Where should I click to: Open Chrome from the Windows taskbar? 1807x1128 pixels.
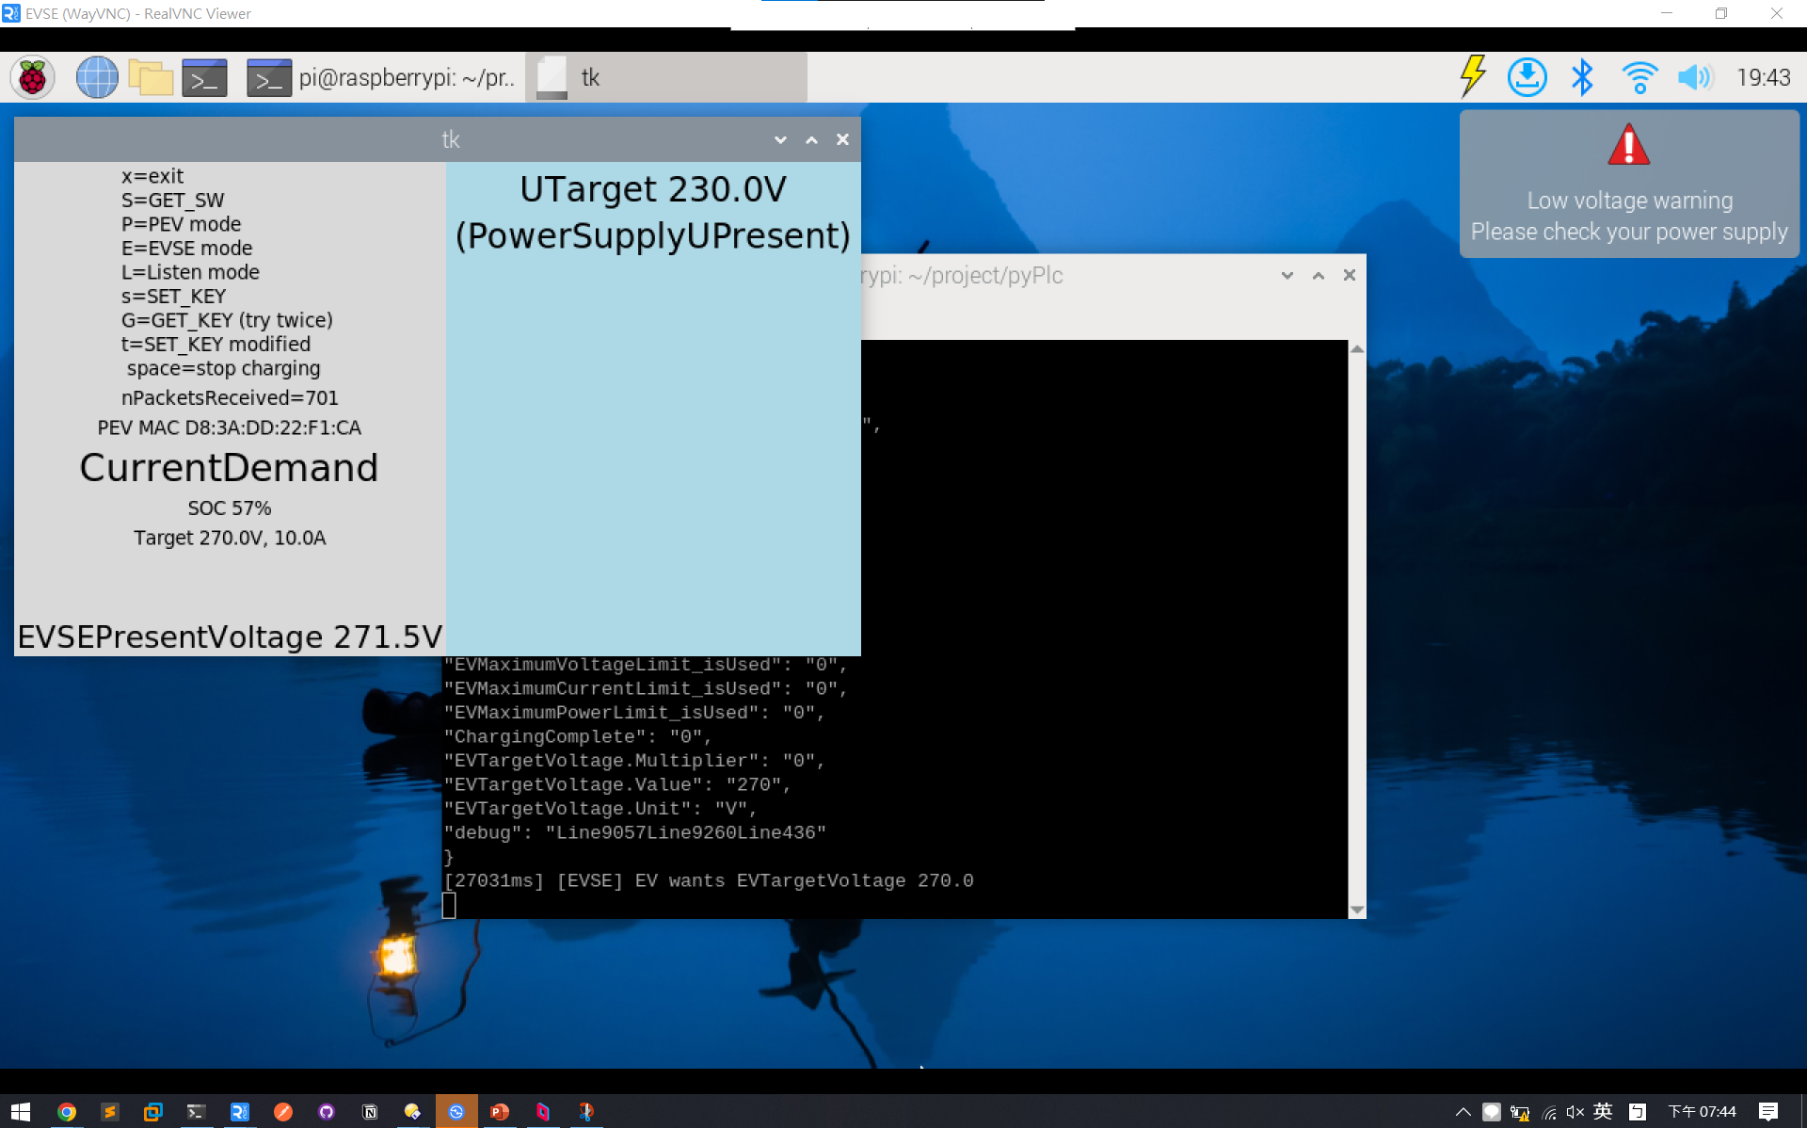66,1112
